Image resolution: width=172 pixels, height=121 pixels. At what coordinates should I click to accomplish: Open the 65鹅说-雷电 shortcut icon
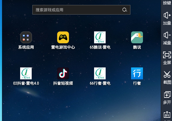(100, 37)
